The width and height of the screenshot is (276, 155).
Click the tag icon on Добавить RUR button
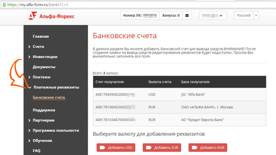[195, 148]
